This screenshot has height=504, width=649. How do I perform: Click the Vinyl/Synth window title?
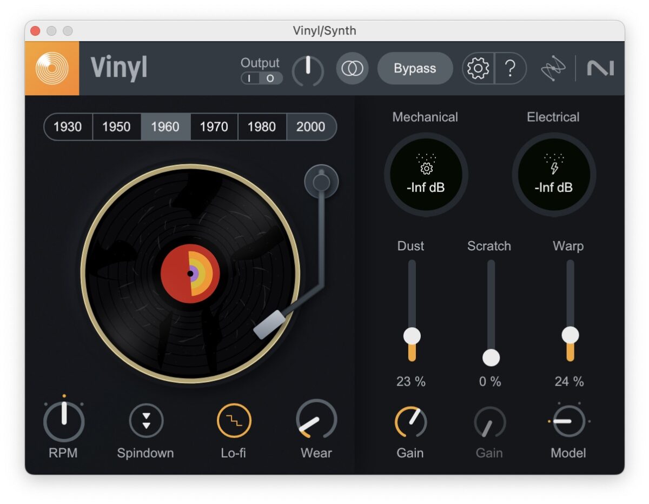(325, 31)
